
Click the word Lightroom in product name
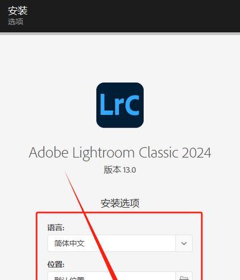[x=103, y=153]
